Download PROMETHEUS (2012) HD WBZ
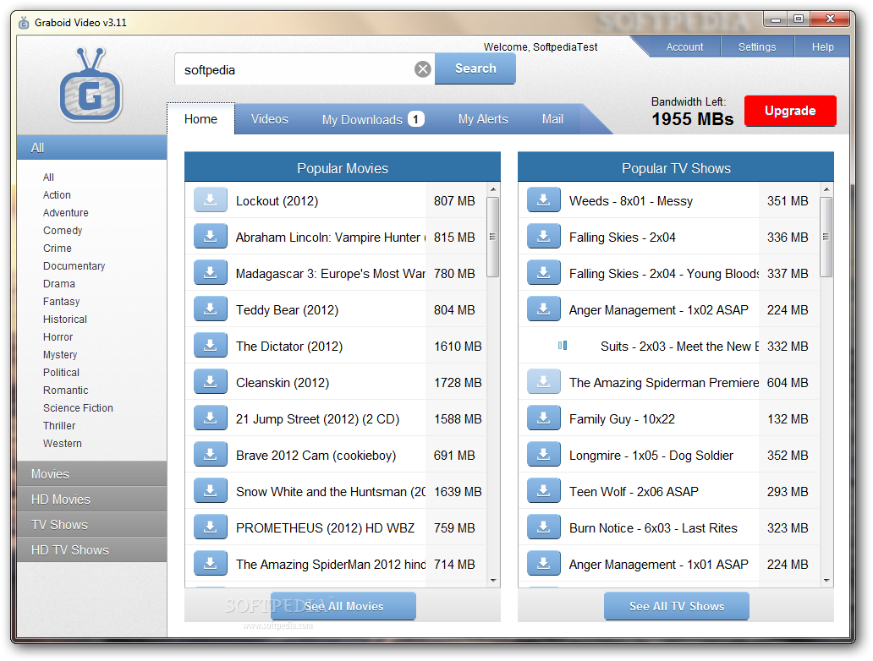This screenshot has width=873, height=661. click(210, 527)
